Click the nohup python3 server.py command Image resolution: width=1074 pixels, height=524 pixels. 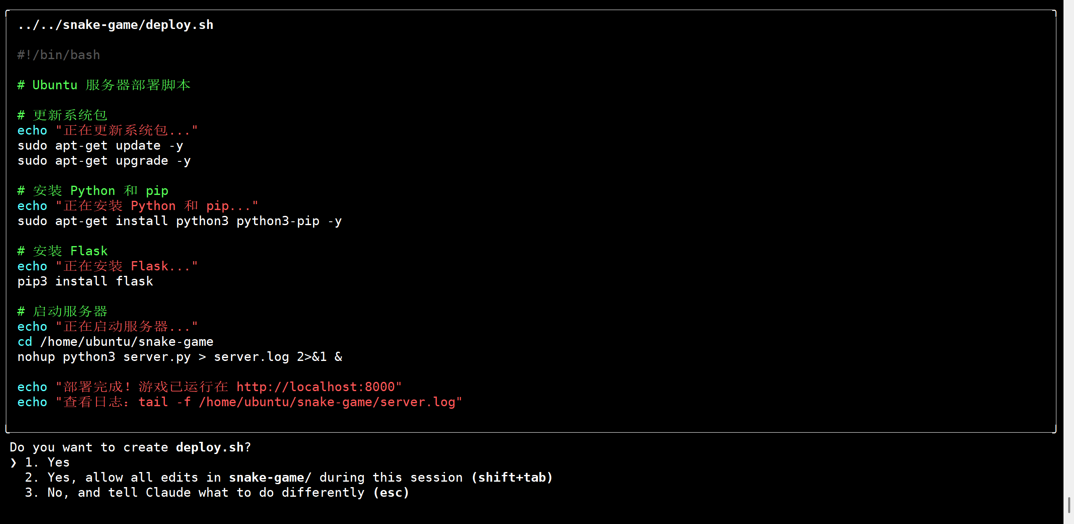click(x=180, y=357)
